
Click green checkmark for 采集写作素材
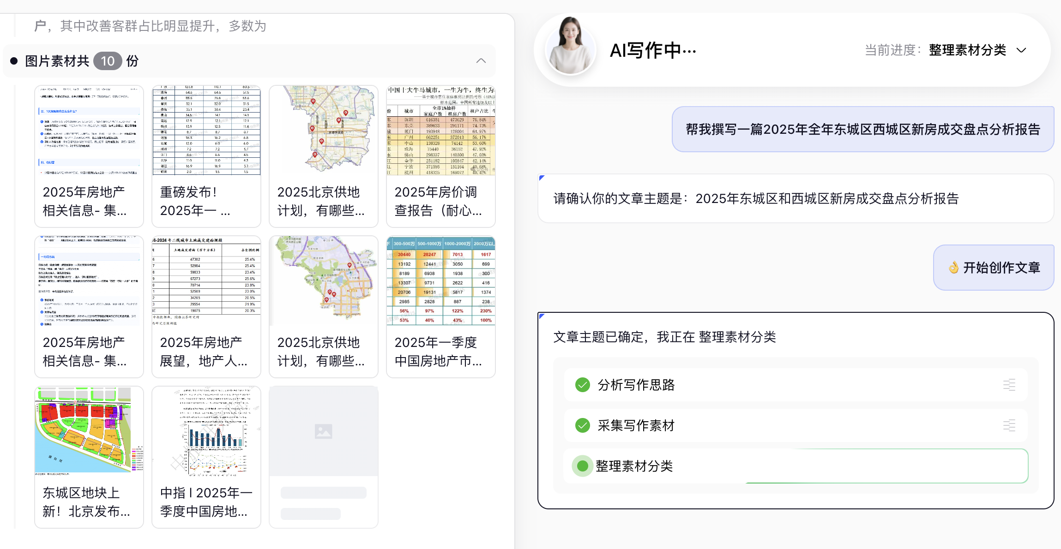tap(583, 425)
